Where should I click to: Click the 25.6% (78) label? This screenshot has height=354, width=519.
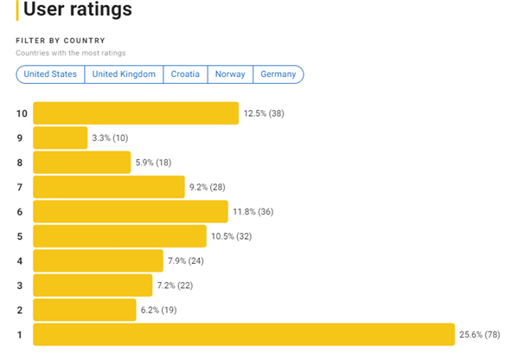(479, 334)
